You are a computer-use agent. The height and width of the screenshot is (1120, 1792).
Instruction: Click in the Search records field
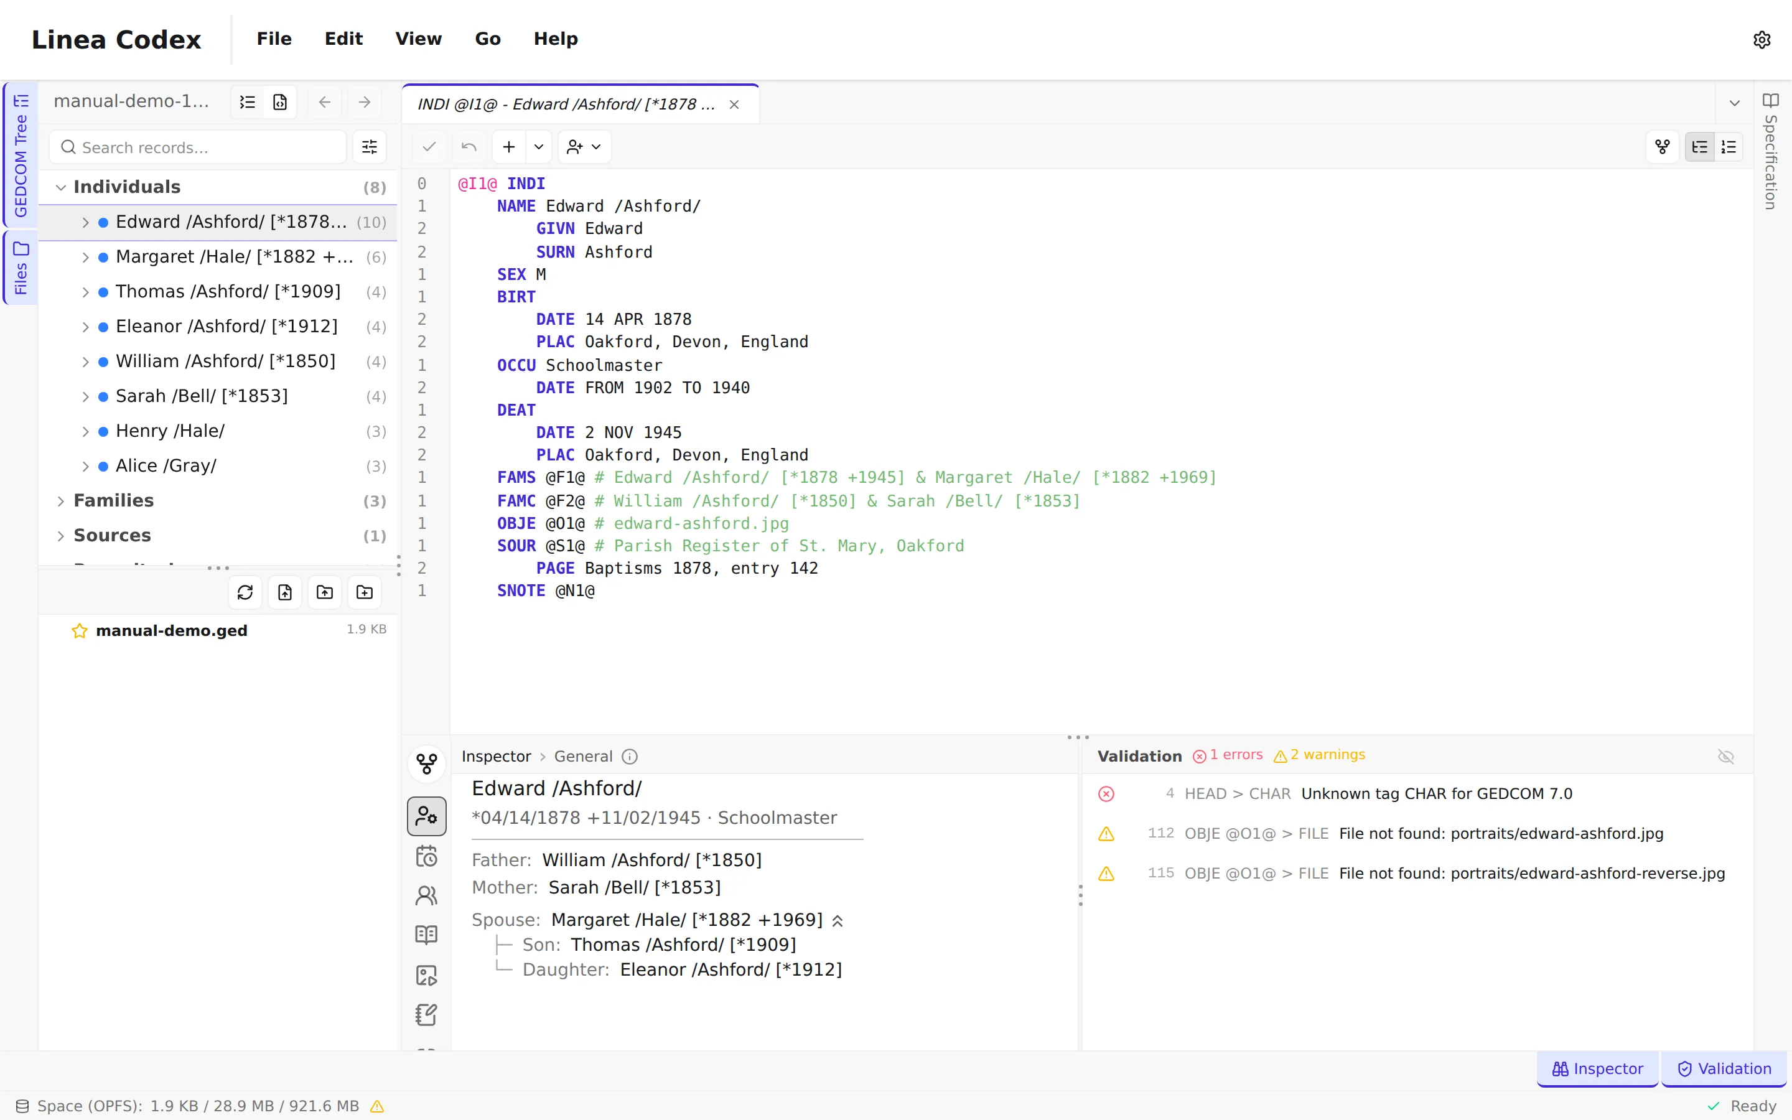(198, 147)
